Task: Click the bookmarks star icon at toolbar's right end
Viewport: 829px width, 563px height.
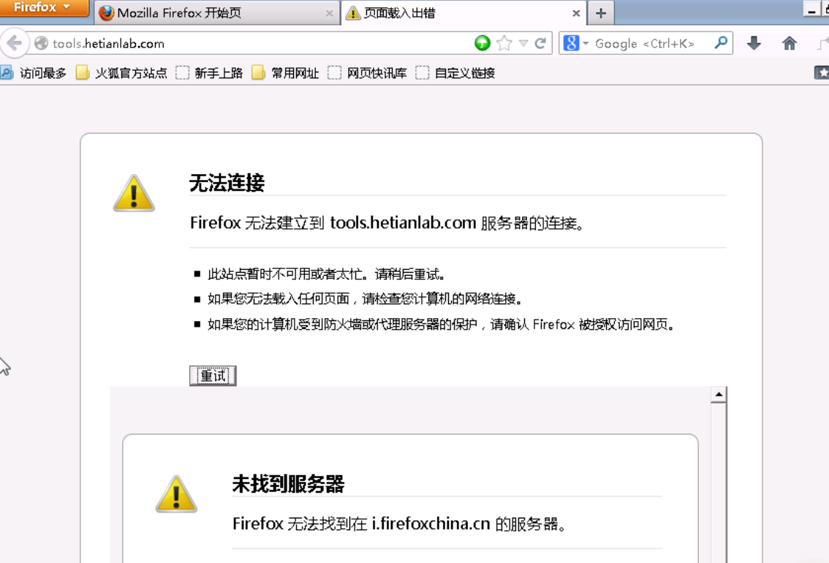Action: pos(822,73)
